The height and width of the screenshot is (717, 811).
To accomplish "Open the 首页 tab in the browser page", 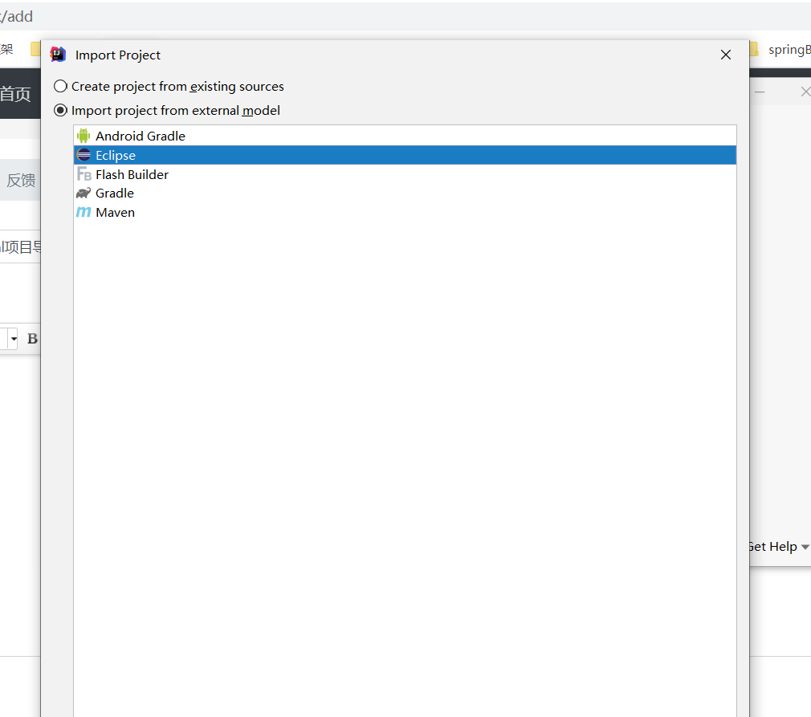I will [x=15, y=94].
